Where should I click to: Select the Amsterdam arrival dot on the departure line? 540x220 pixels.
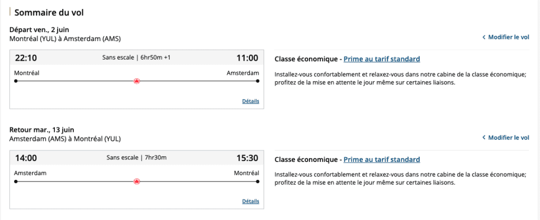[x=257, y=81]
